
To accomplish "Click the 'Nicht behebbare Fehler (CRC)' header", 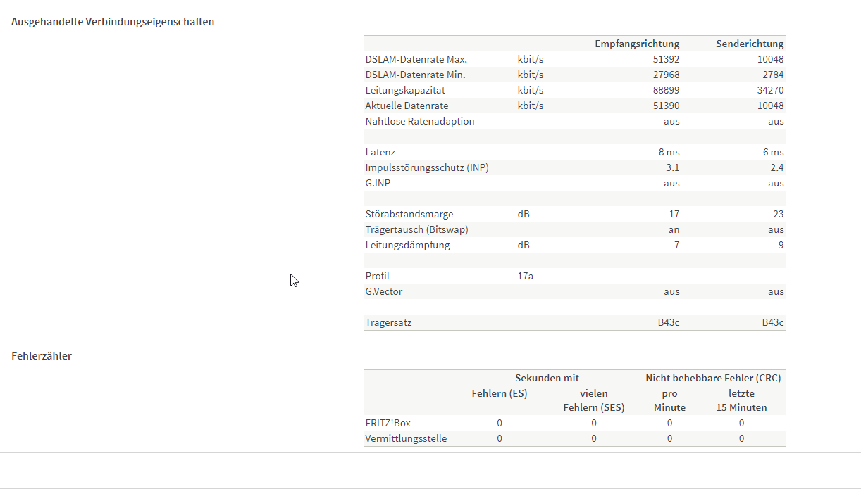I will tap(713, 378).
